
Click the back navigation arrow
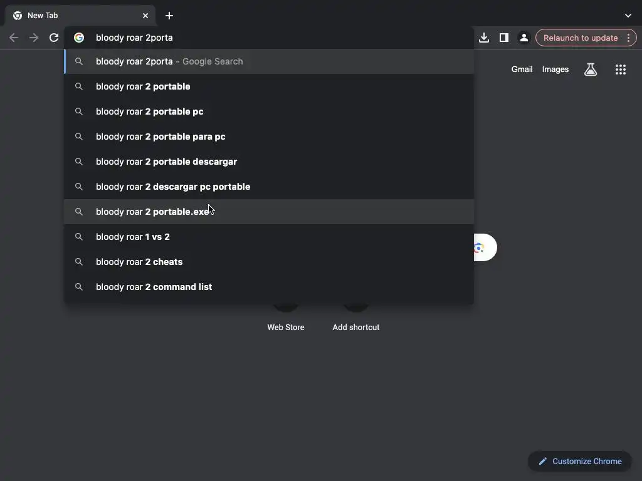(14, 38)
